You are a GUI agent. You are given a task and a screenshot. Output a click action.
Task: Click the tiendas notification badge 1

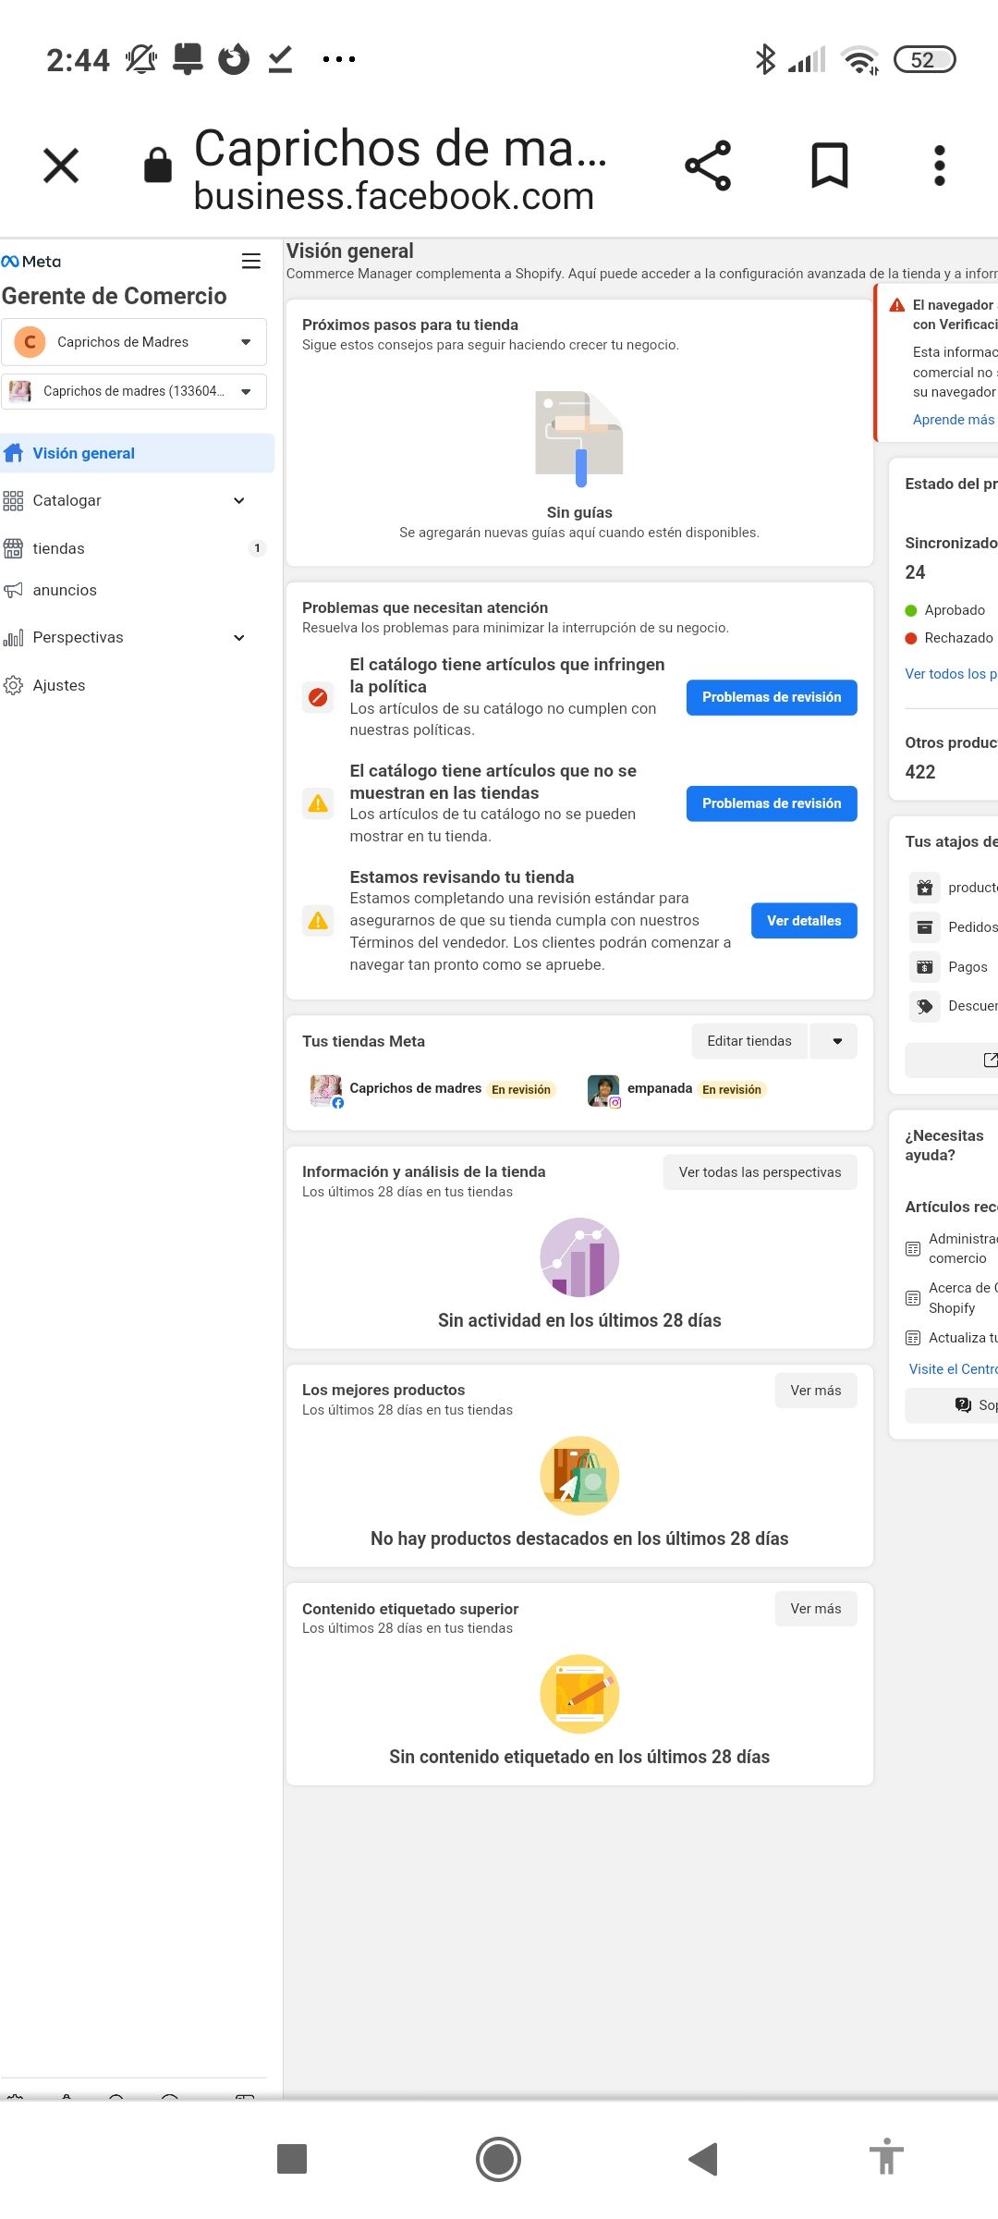coord(257,548)
